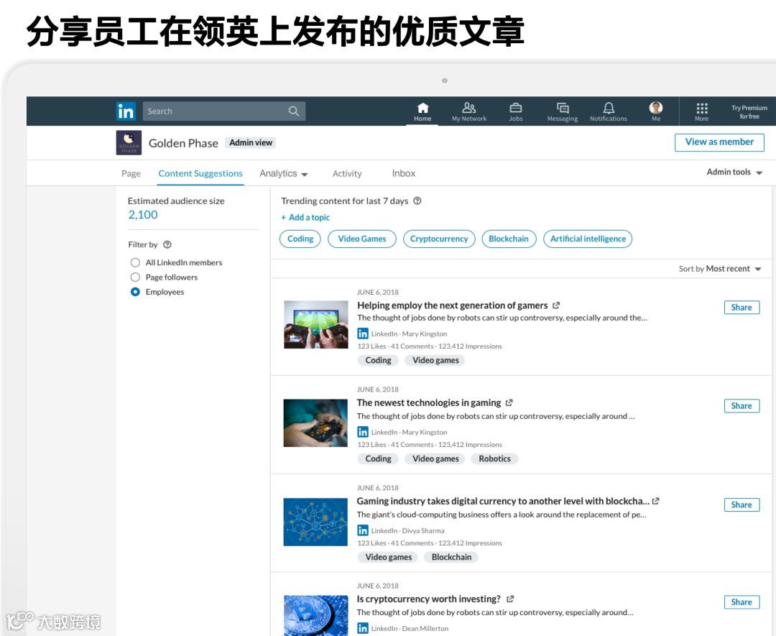Open 'The newest technologies in gaming' title
This screenshot has height=636, width=776.
point(429,403)
